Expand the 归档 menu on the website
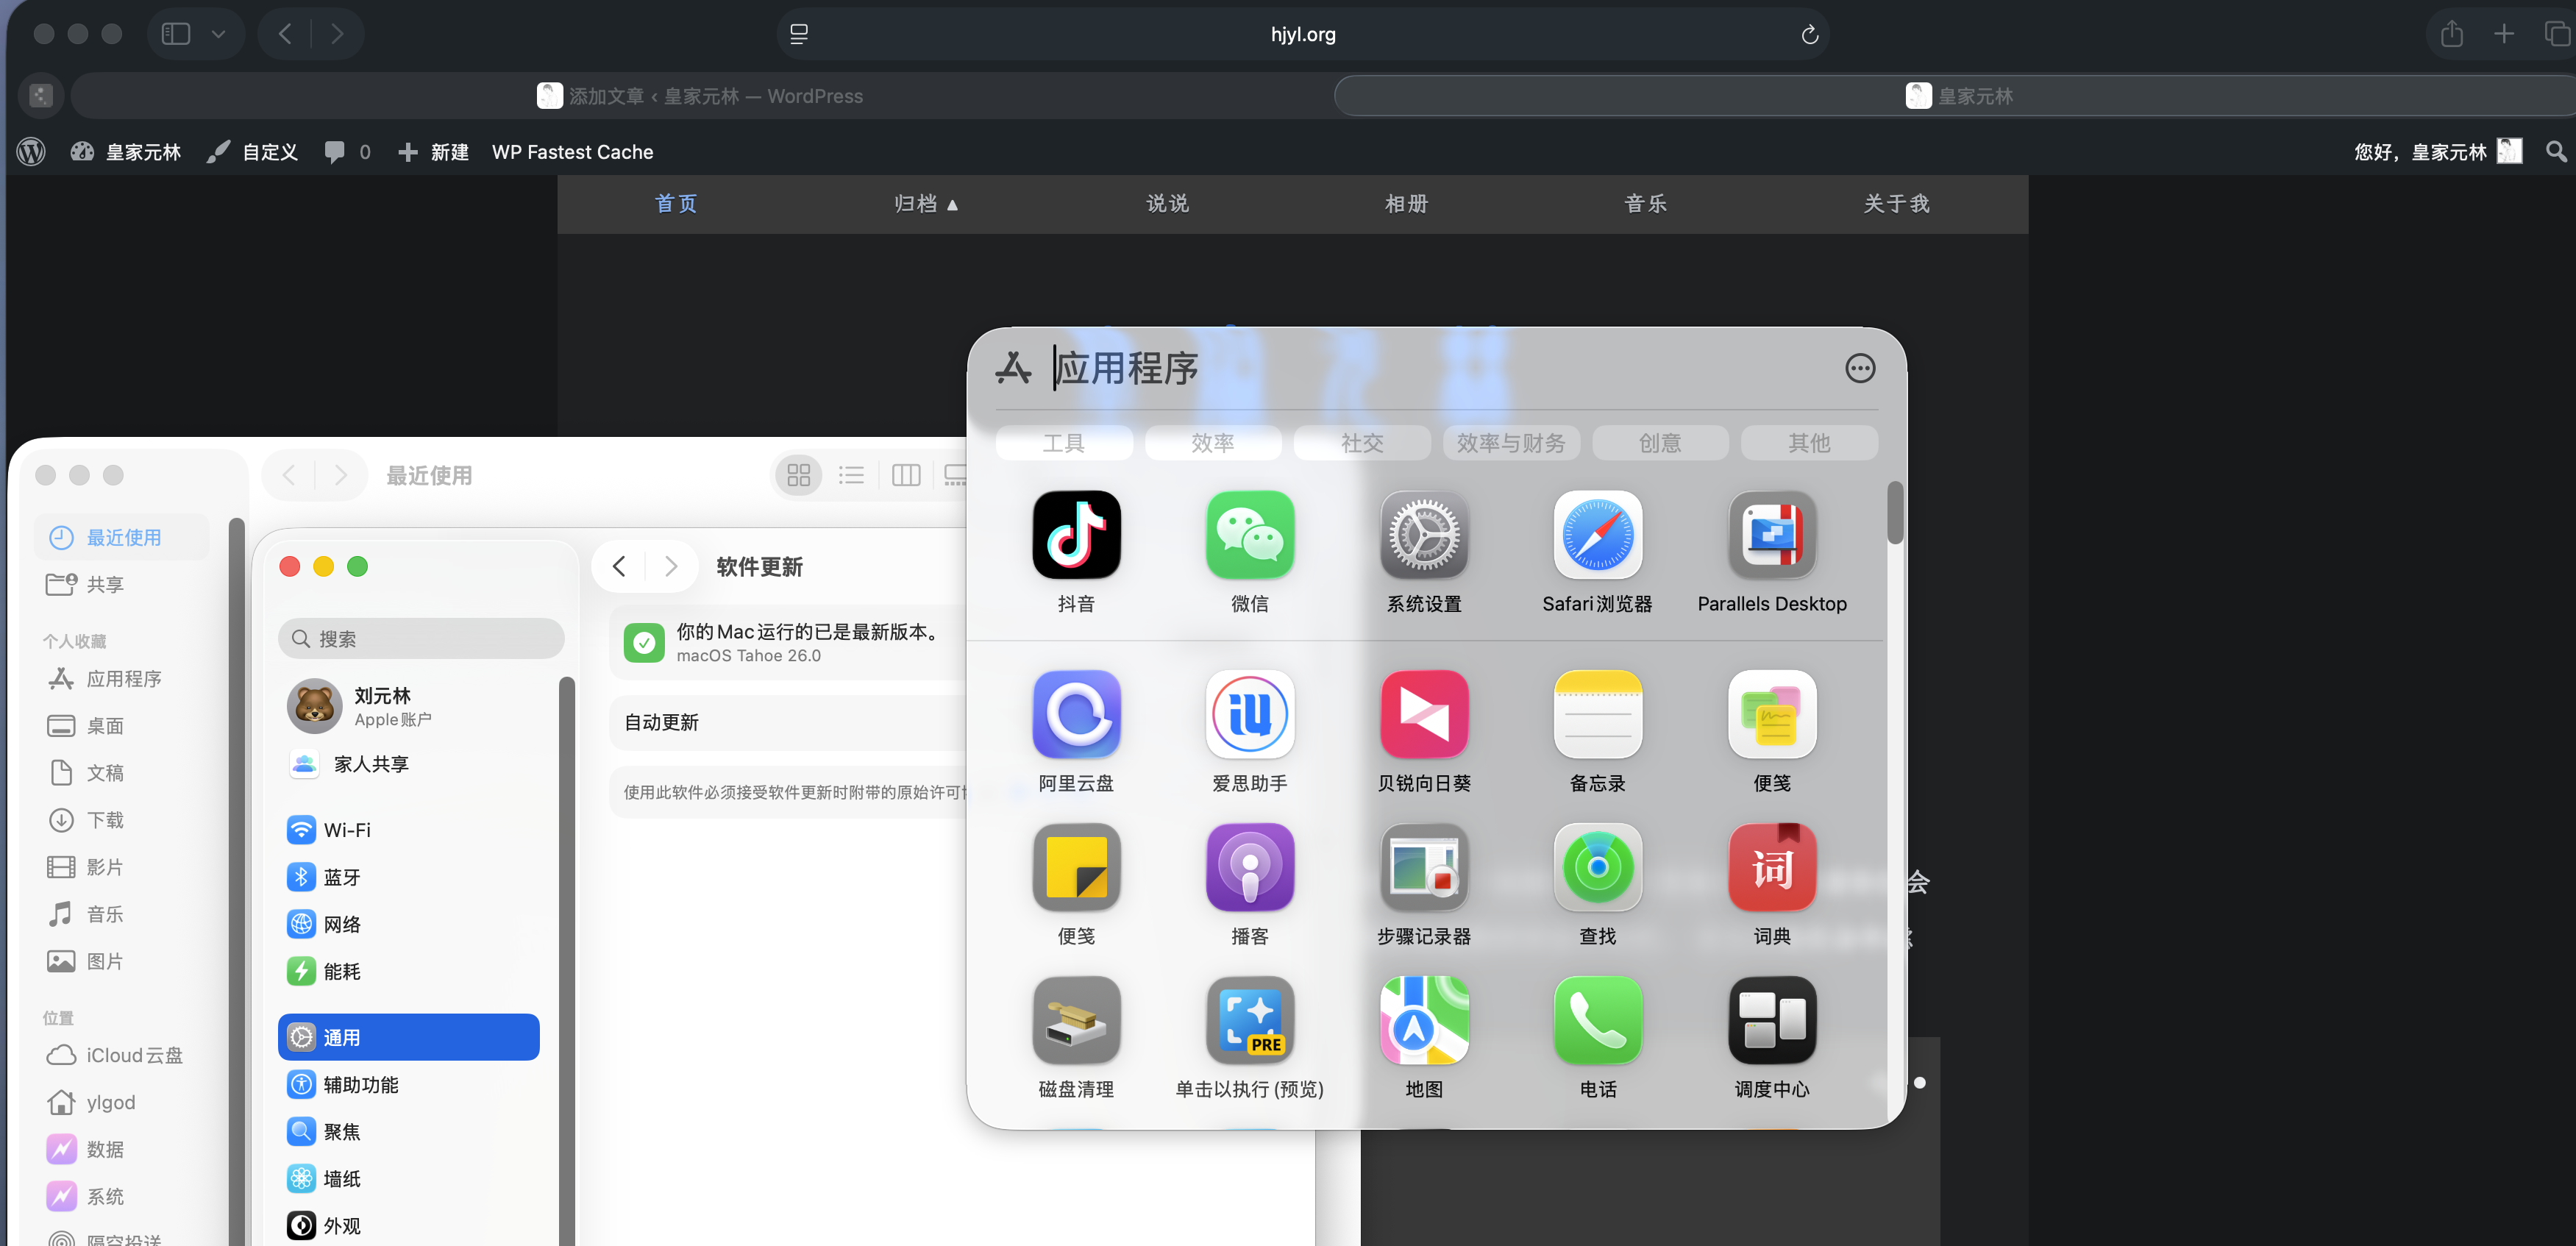 click(926, 204)
